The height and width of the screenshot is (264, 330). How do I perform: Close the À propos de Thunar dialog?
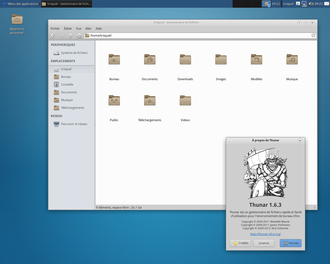click(300, 141)
